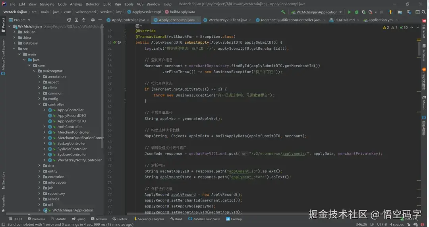Start debugging with the bug icon
Image resolution: width=429 pixels, height=227 pixels.
[356, 12]
